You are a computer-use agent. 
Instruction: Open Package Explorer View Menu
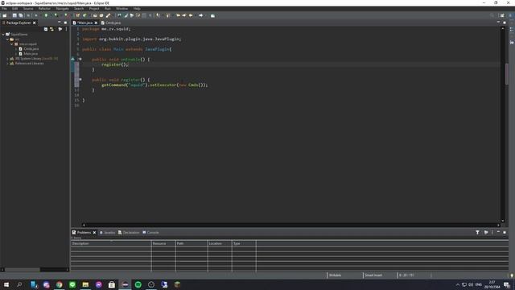click(x=66, y=29)
